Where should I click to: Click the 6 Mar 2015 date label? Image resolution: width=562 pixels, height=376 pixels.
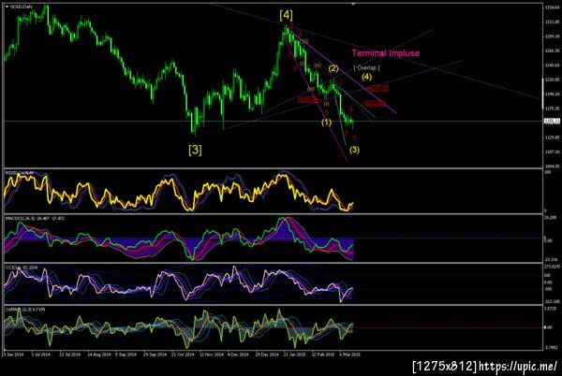(349, 354)
